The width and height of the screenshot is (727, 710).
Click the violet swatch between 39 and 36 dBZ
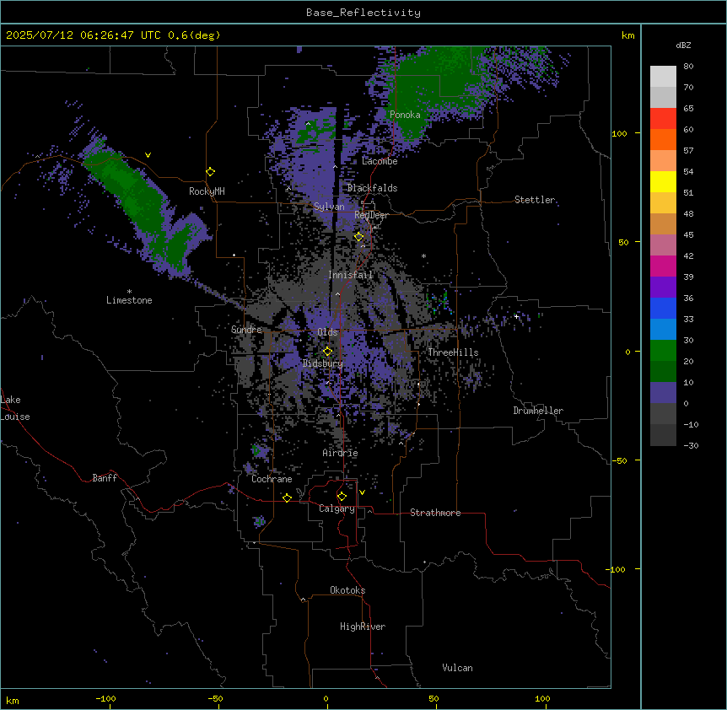(x=663, y=287)
